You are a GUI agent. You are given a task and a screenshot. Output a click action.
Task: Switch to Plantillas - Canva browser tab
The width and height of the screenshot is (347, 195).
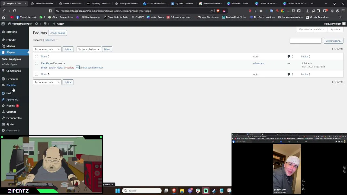click(238, 4)
